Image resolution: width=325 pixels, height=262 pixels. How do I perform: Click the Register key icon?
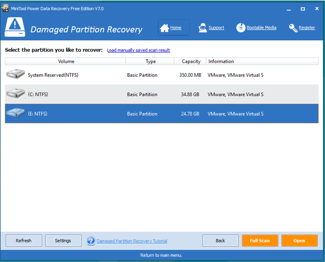coord(293,28)
